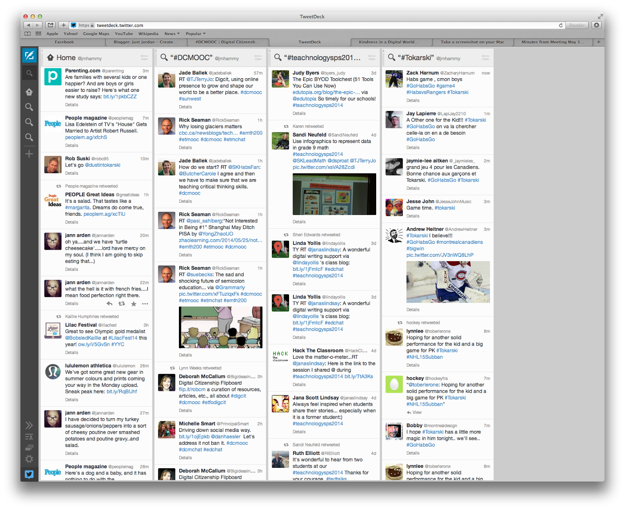Viewport: 625px width, 510px height.
Task: Show Safari bookmarks sidebar book icon
Action: [28, 34]
